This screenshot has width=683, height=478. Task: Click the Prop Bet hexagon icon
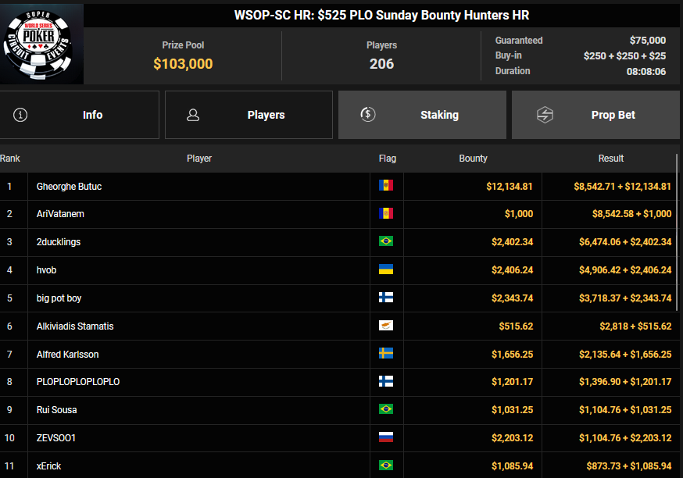545,115
